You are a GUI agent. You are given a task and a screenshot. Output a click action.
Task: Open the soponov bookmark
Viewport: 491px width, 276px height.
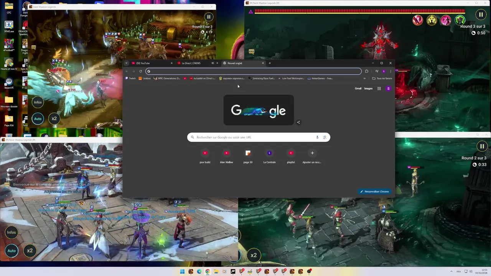pos(232,78)
